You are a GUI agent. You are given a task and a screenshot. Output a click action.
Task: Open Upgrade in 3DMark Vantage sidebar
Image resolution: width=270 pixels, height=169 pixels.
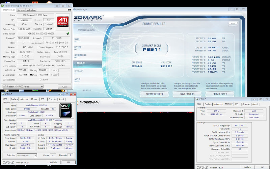pyautogui.click(x=79, y=71)
